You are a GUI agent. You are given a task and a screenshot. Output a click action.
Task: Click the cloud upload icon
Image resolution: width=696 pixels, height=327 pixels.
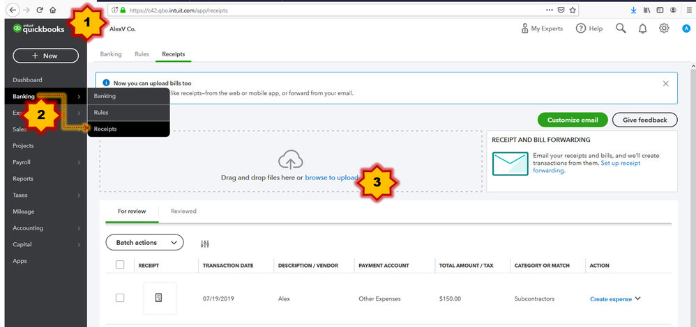[x=291, y=161]
